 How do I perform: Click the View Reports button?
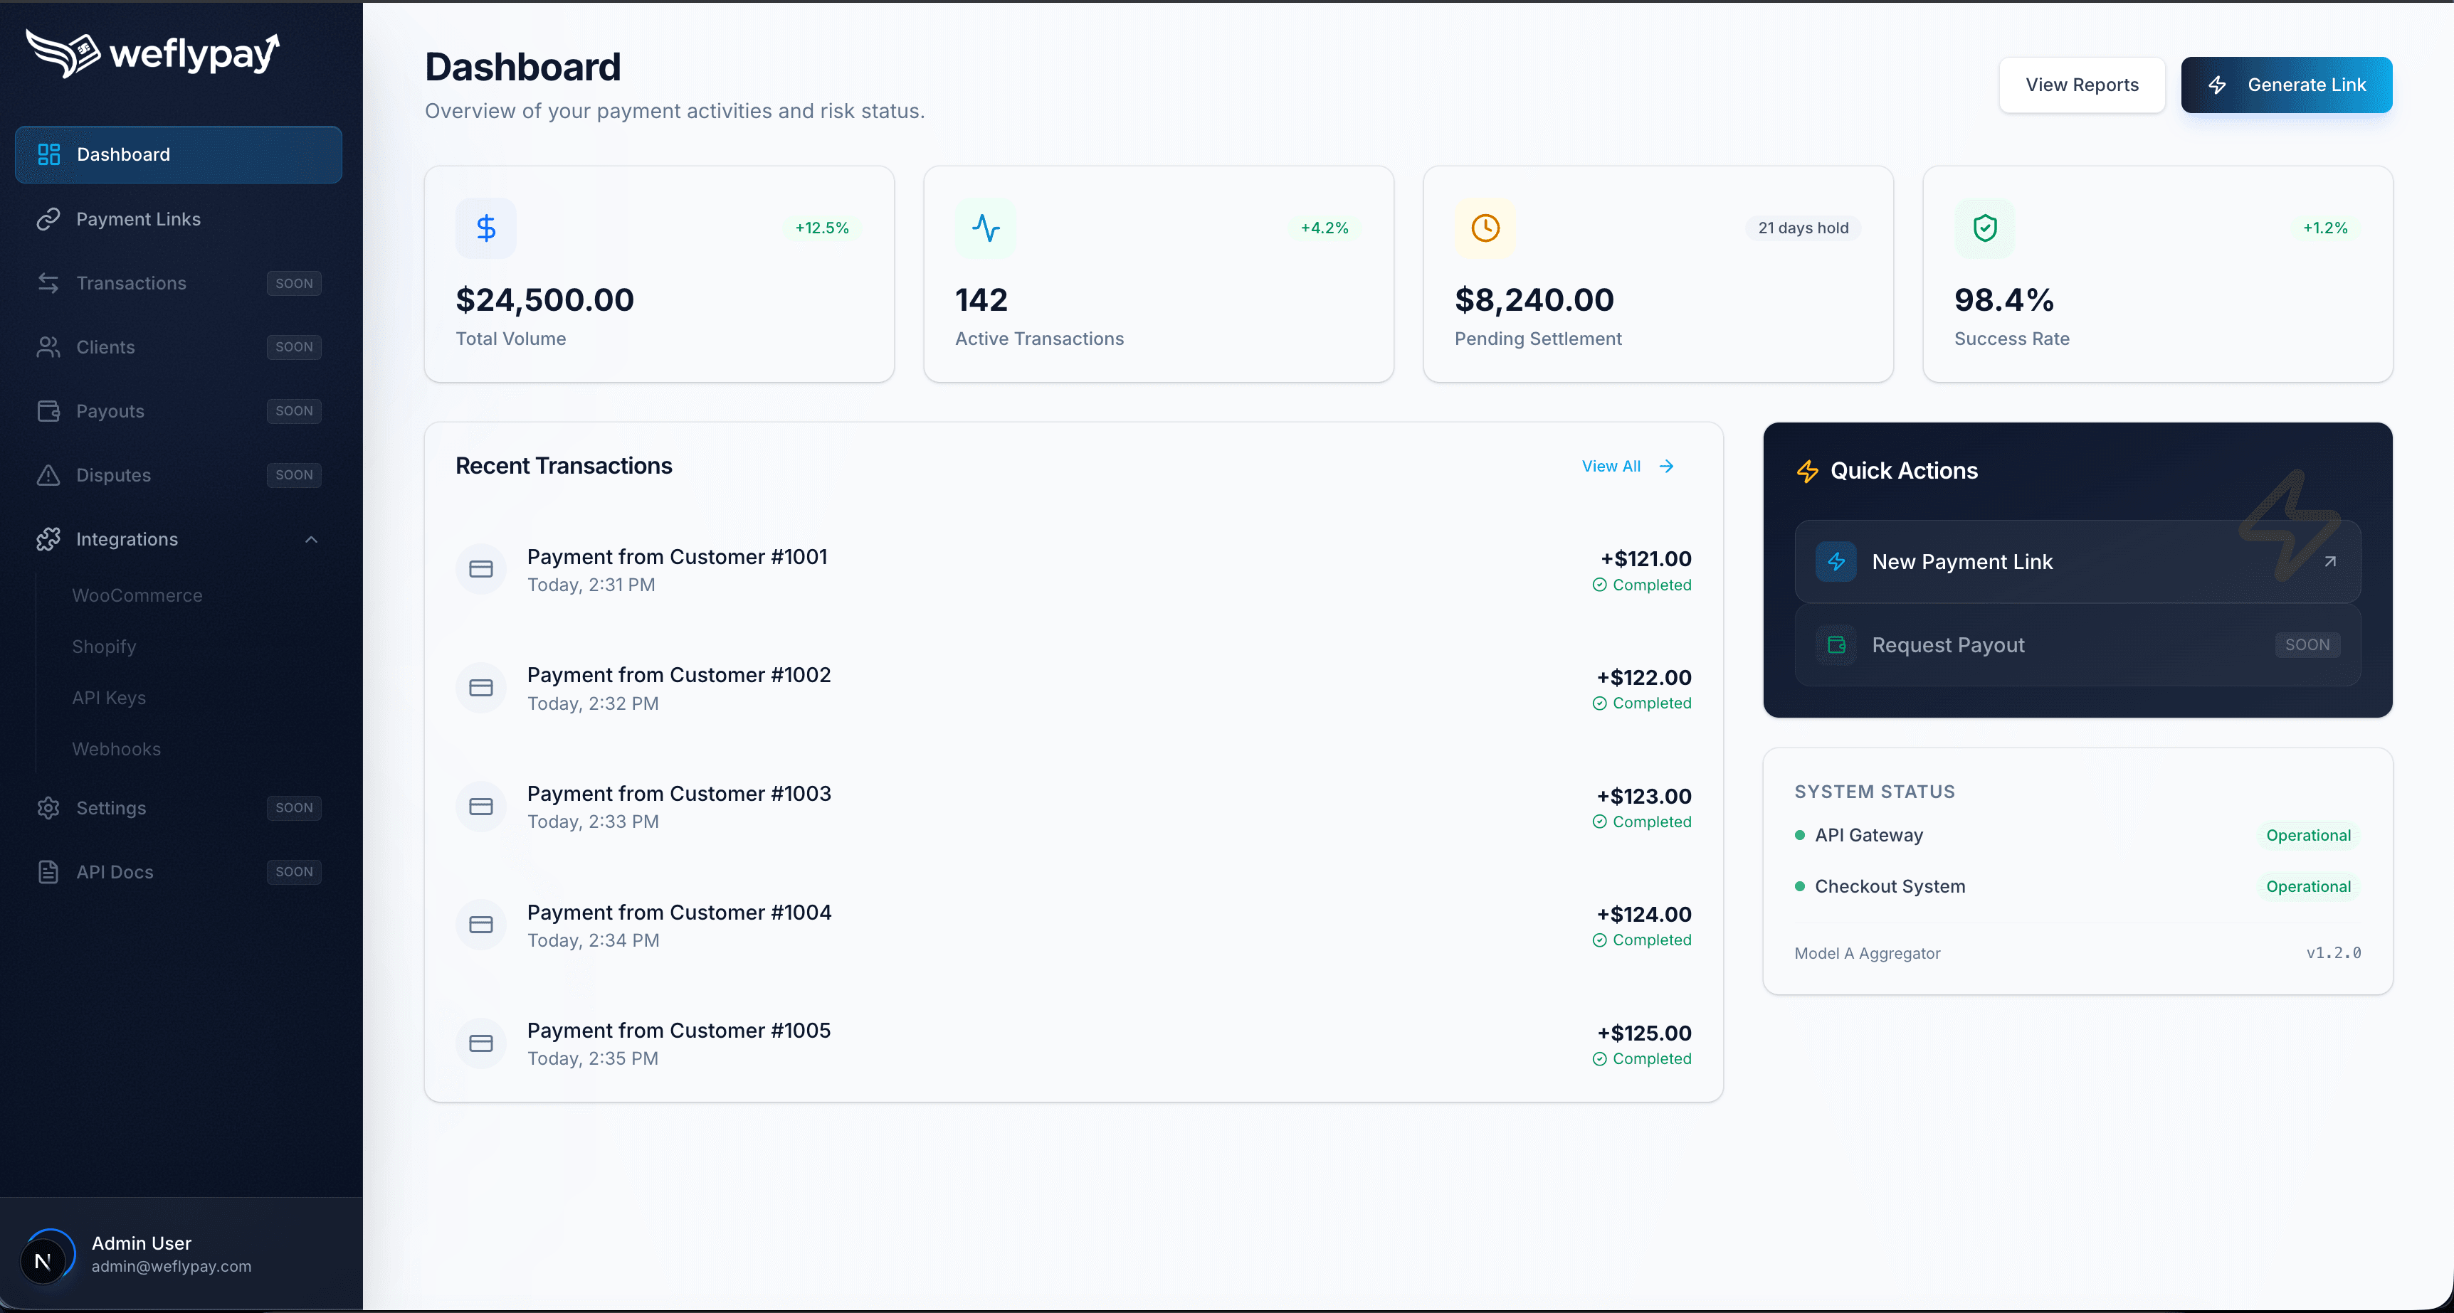click(x=2082, y=85)
